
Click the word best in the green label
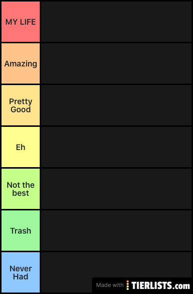click(x=21, y=193)
